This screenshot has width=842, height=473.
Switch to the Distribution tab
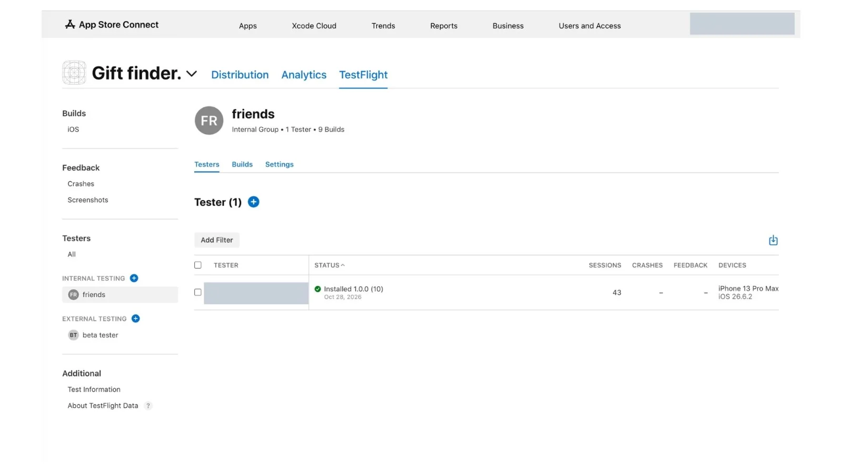(x=240, y=75)
